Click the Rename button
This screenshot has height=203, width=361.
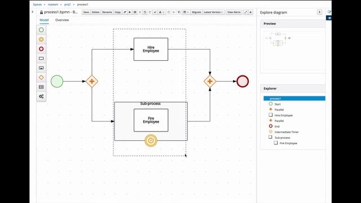[107, 12]
